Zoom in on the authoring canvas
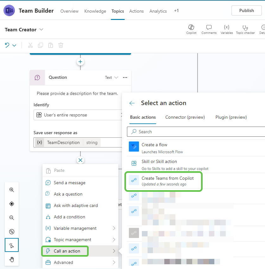This screenshot has height=269, width=265. pyautogui.click(x=11, y=190)
